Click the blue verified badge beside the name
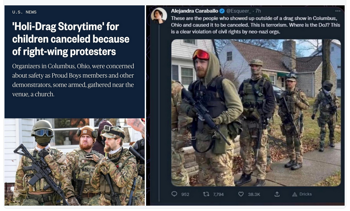Screen dimensions: 350x211 click(222, 11)
